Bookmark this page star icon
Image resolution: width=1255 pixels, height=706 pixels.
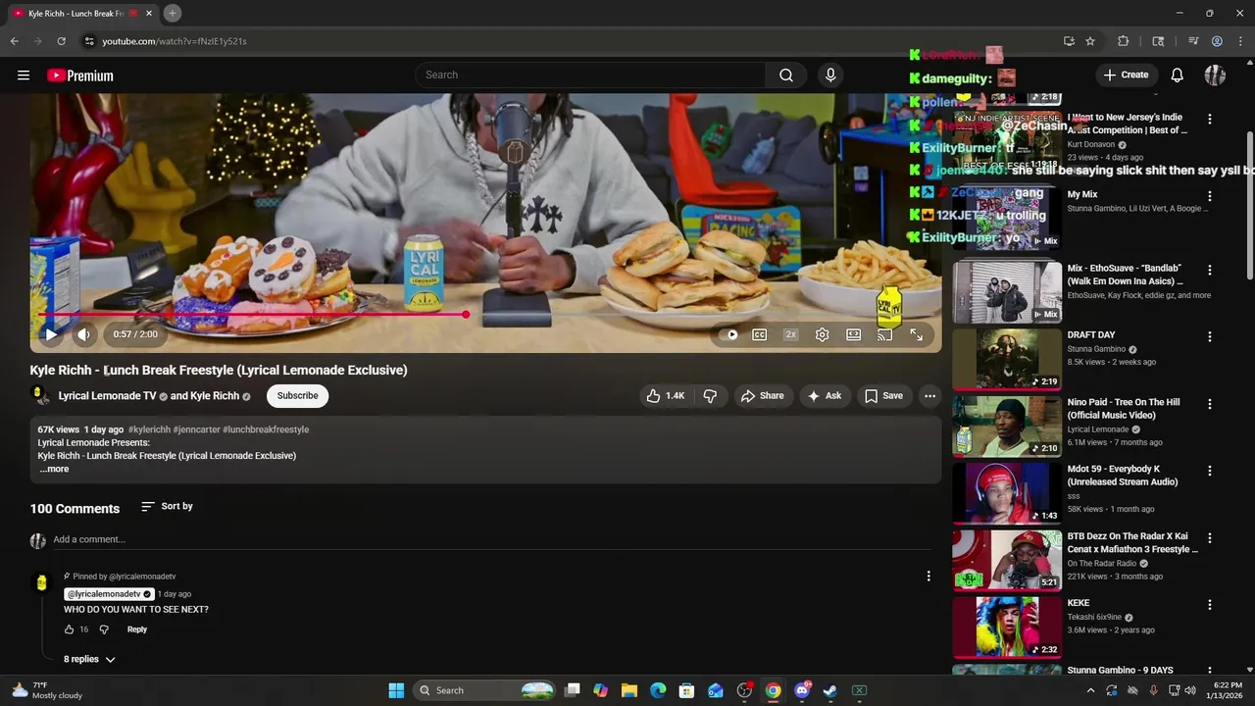[x=1090, y=41]
